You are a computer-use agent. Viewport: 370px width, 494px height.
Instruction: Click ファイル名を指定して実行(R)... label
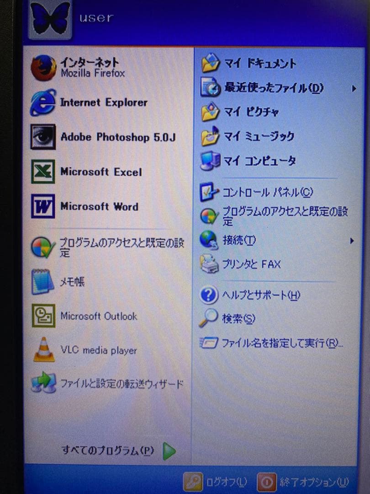pos(283,343)
